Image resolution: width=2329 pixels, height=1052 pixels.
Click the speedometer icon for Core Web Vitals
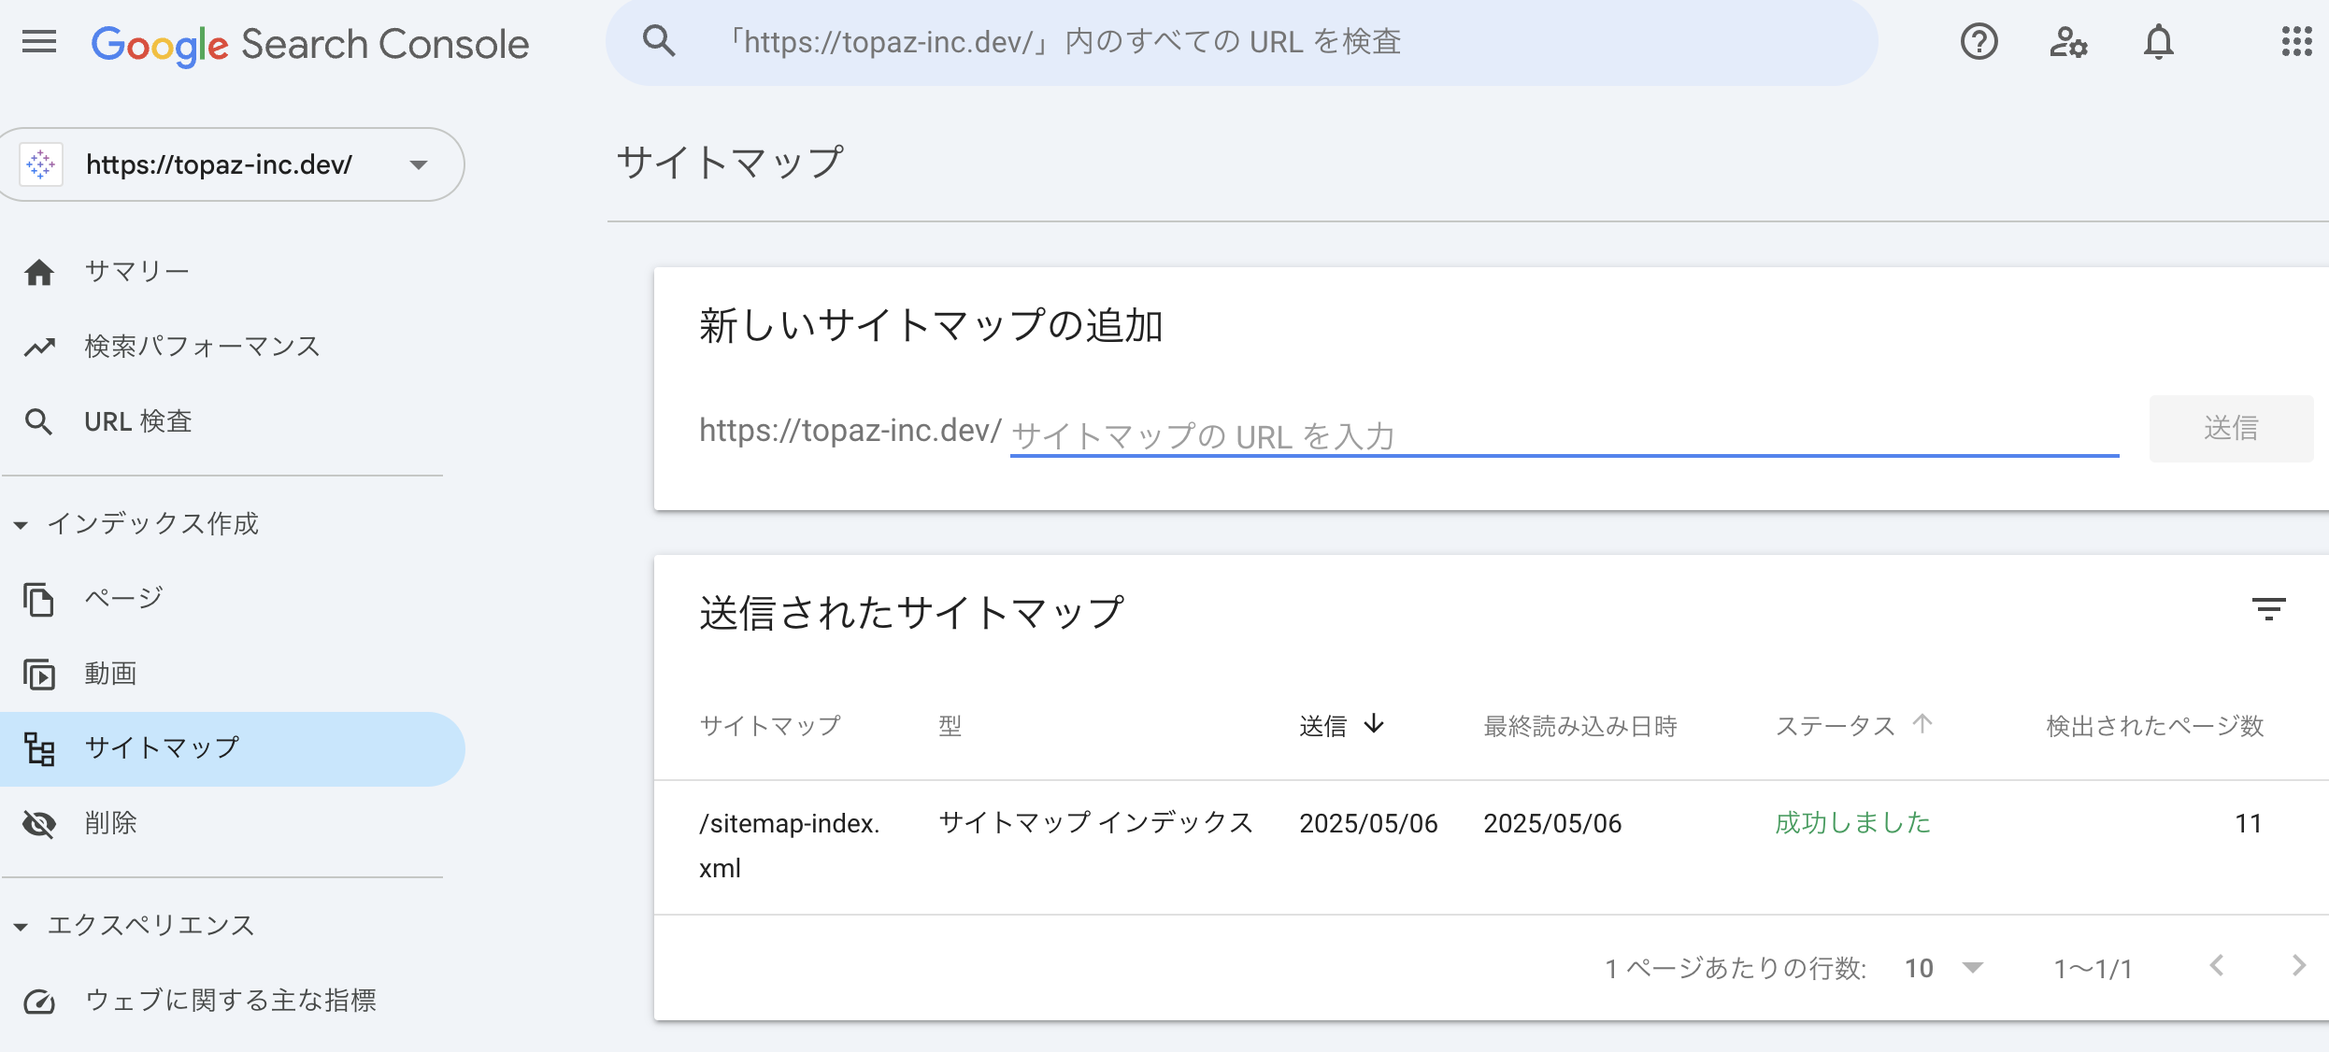(39, 1002)
